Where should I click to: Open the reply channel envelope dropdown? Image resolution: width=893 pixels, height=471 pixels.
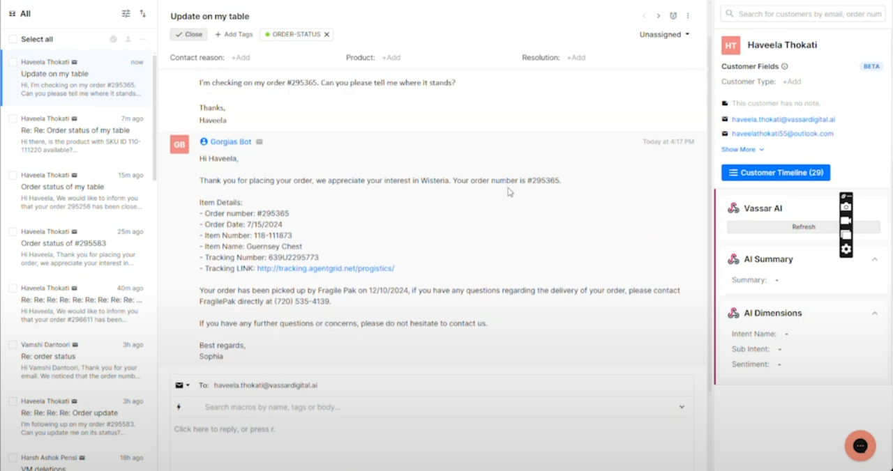pyautogui.click(x=182, y=385)
